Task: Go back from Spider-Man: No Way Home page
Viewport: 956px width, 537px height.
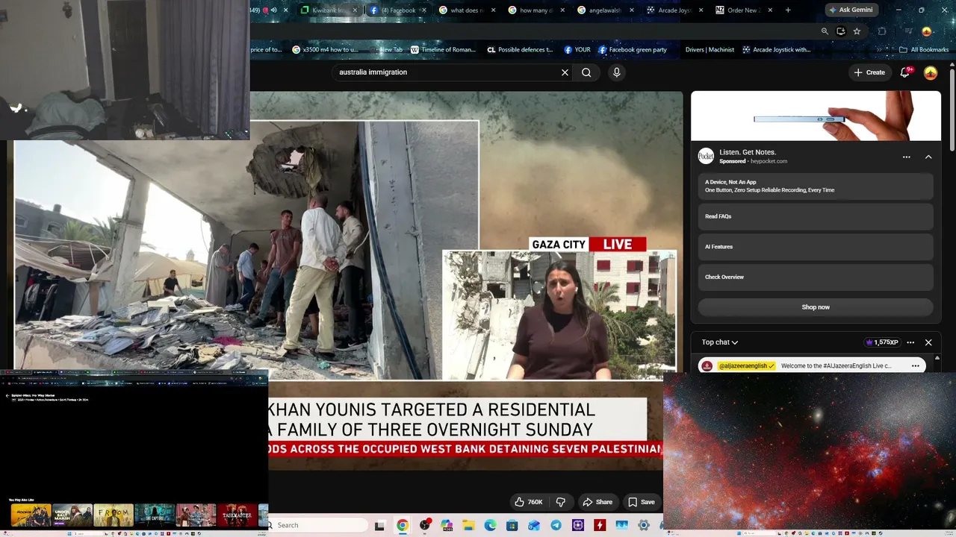Action: click(x=7, y=395)
